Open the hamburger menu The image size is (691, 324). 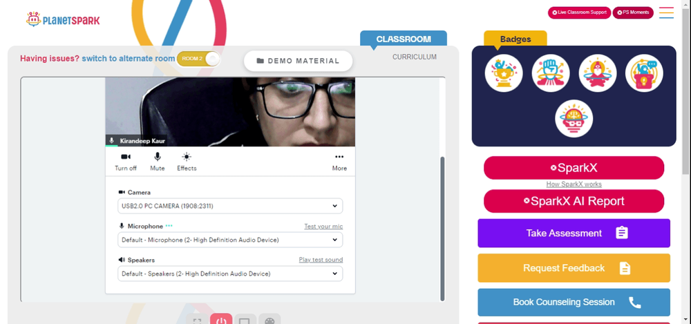[x=666, y=13]
